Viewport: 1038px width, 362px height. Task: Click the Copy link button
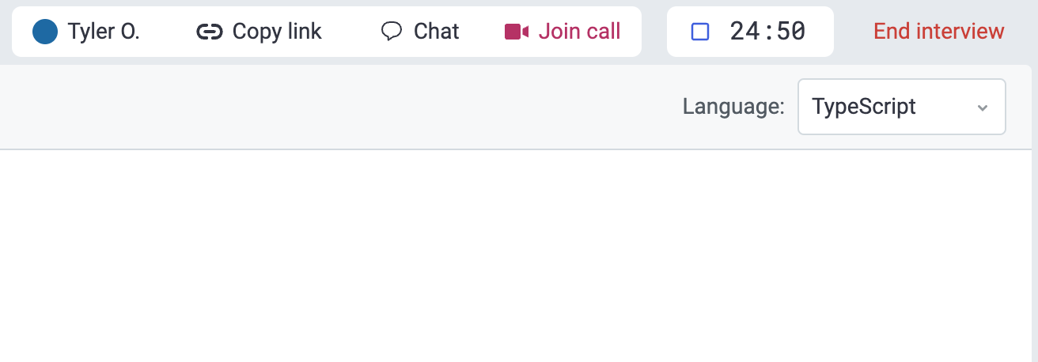tap(259, 32)
